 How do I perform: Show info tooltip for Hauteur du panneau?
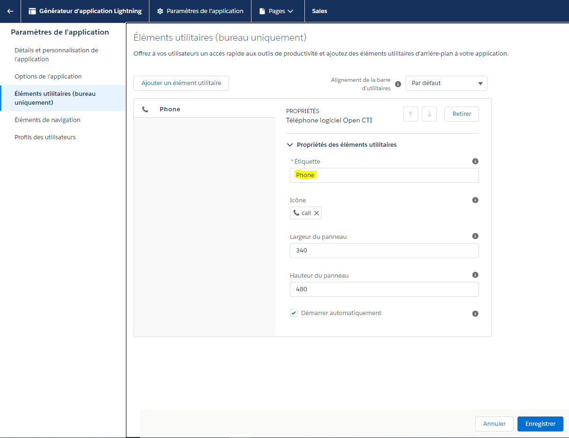475,275
